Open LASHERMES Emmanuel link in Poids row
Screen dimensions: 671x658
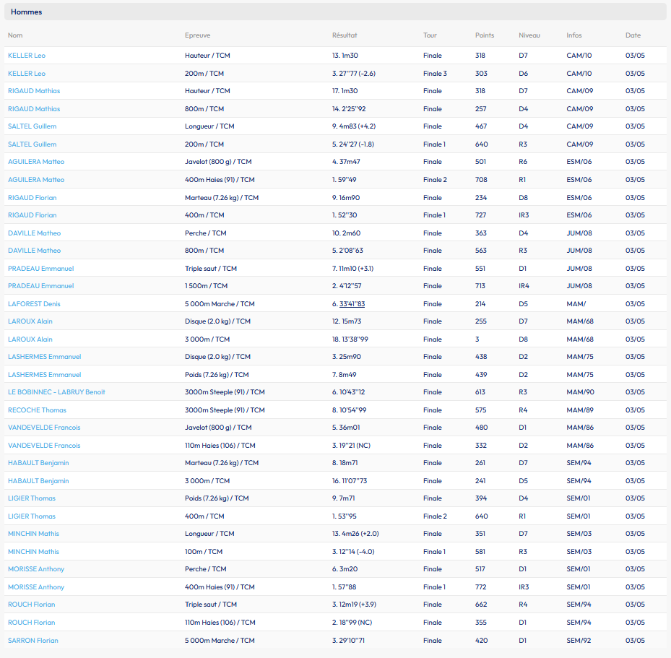(x=45, y=375)
